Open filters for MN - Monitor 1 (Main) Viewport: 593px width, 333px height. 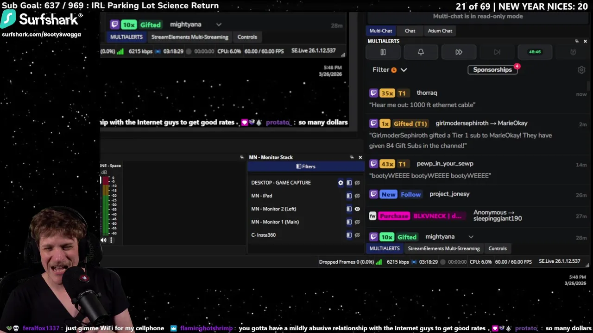pos(349,222)
